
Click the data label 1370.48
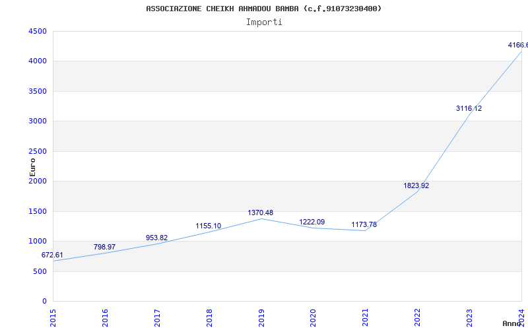point(261,213)
